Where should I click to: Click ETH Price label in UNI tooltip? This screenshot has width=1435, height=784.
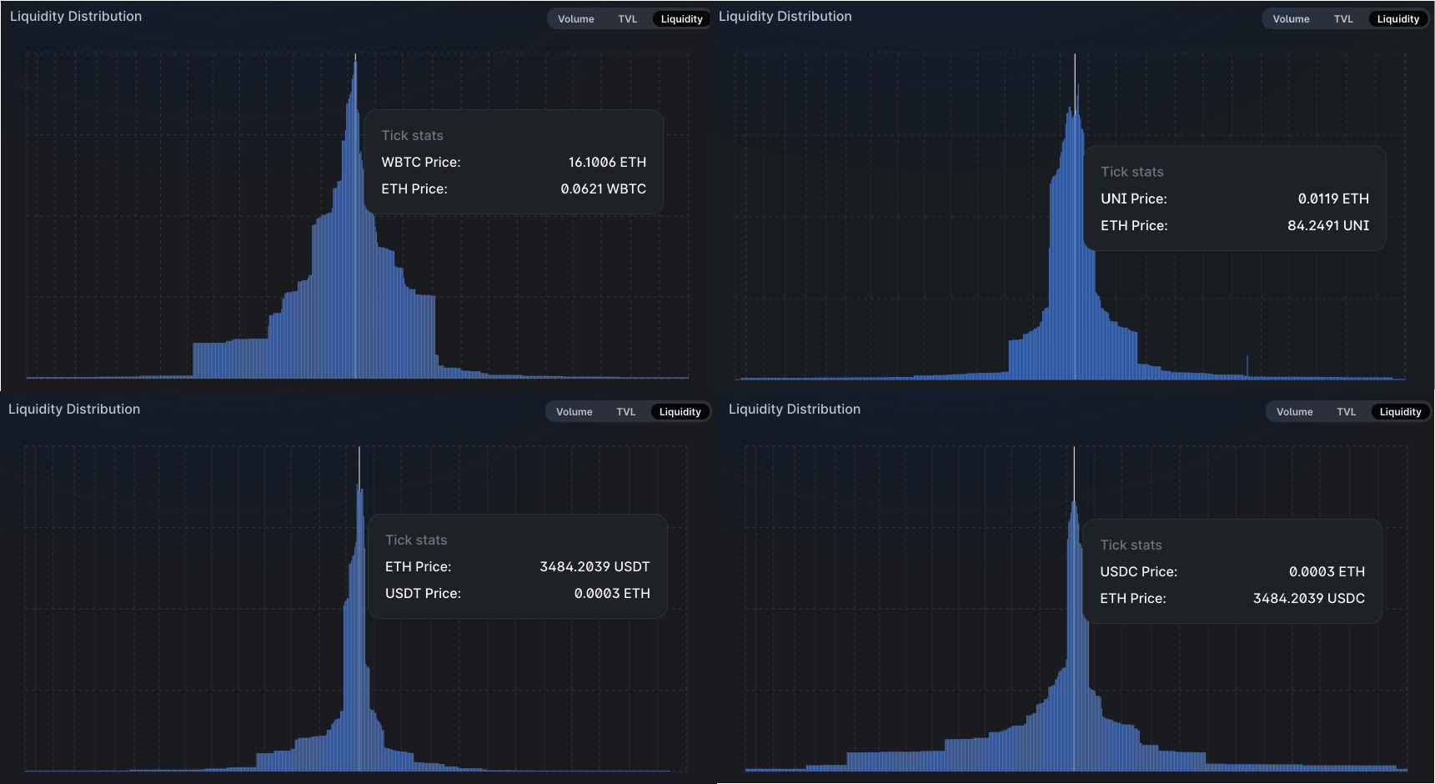(1134, 225)
